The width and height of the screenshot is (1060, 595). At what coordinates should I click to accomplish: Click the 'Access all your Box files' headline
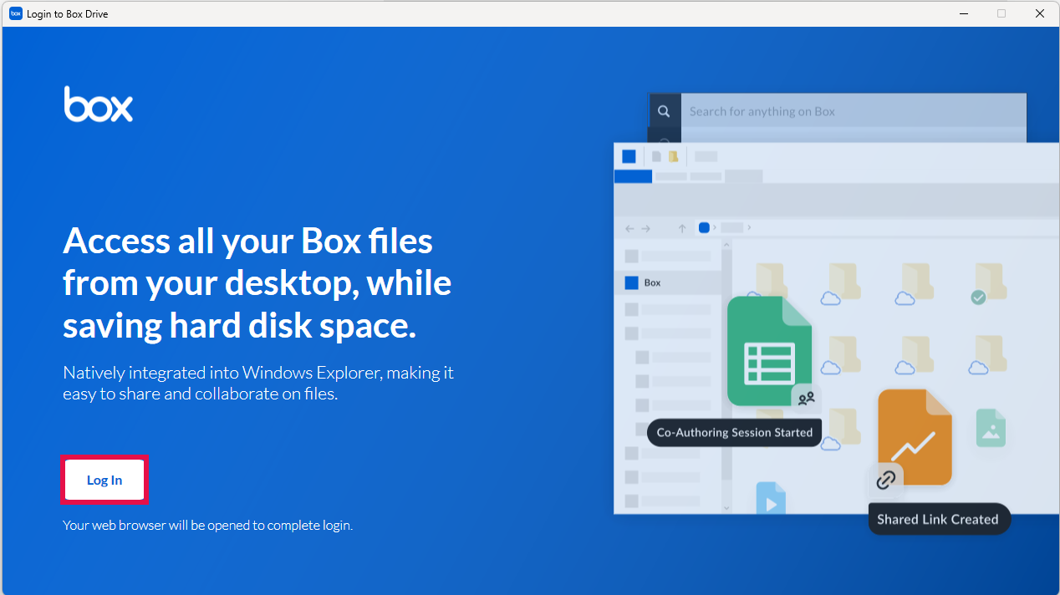point(257,283)
